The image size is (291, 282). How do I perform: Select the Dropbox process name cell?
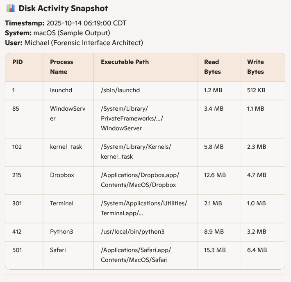point(62,175)
